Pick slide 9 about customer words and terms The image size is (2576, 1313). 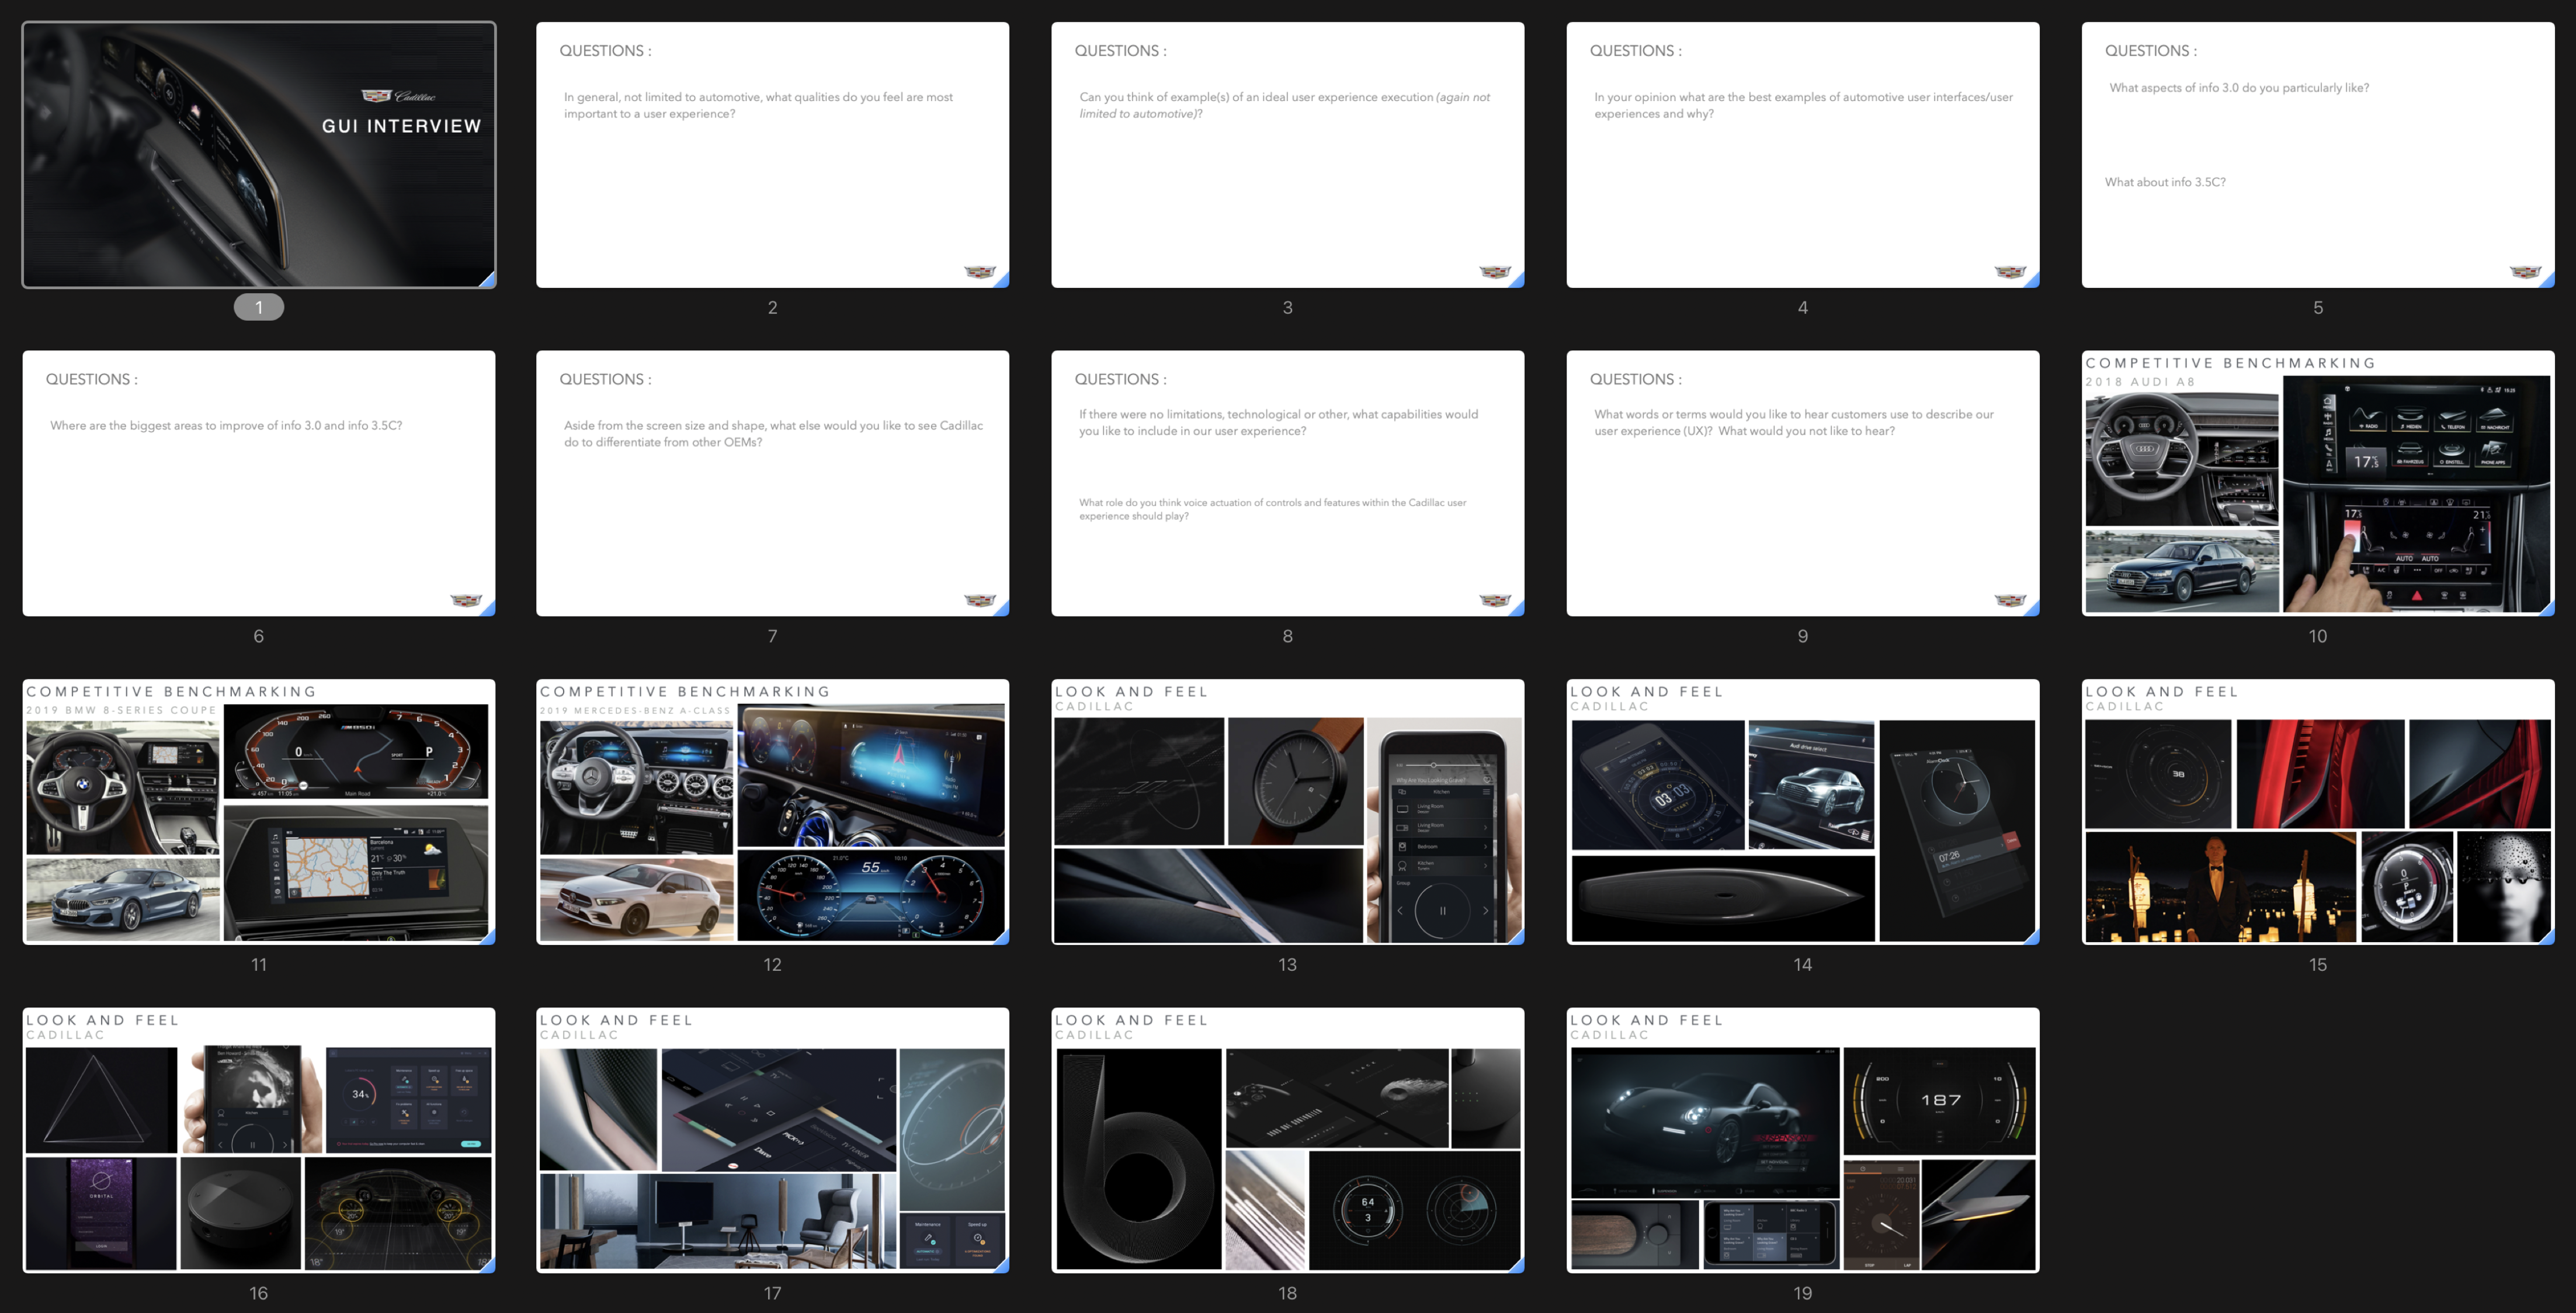(1802, 483)
